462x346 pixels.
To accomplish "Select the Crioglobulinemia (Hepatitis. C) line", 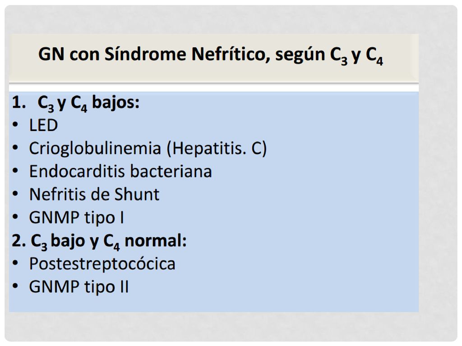I will 148,148.
